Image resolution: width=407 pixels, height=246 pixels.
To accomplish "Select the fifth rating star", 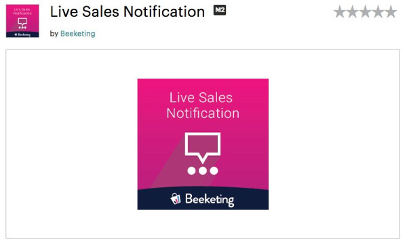I will point(391,12).
